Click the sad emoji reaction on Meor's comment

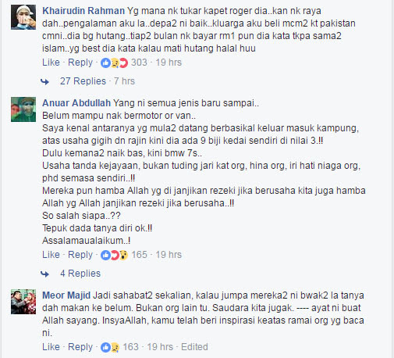(115, 347)
